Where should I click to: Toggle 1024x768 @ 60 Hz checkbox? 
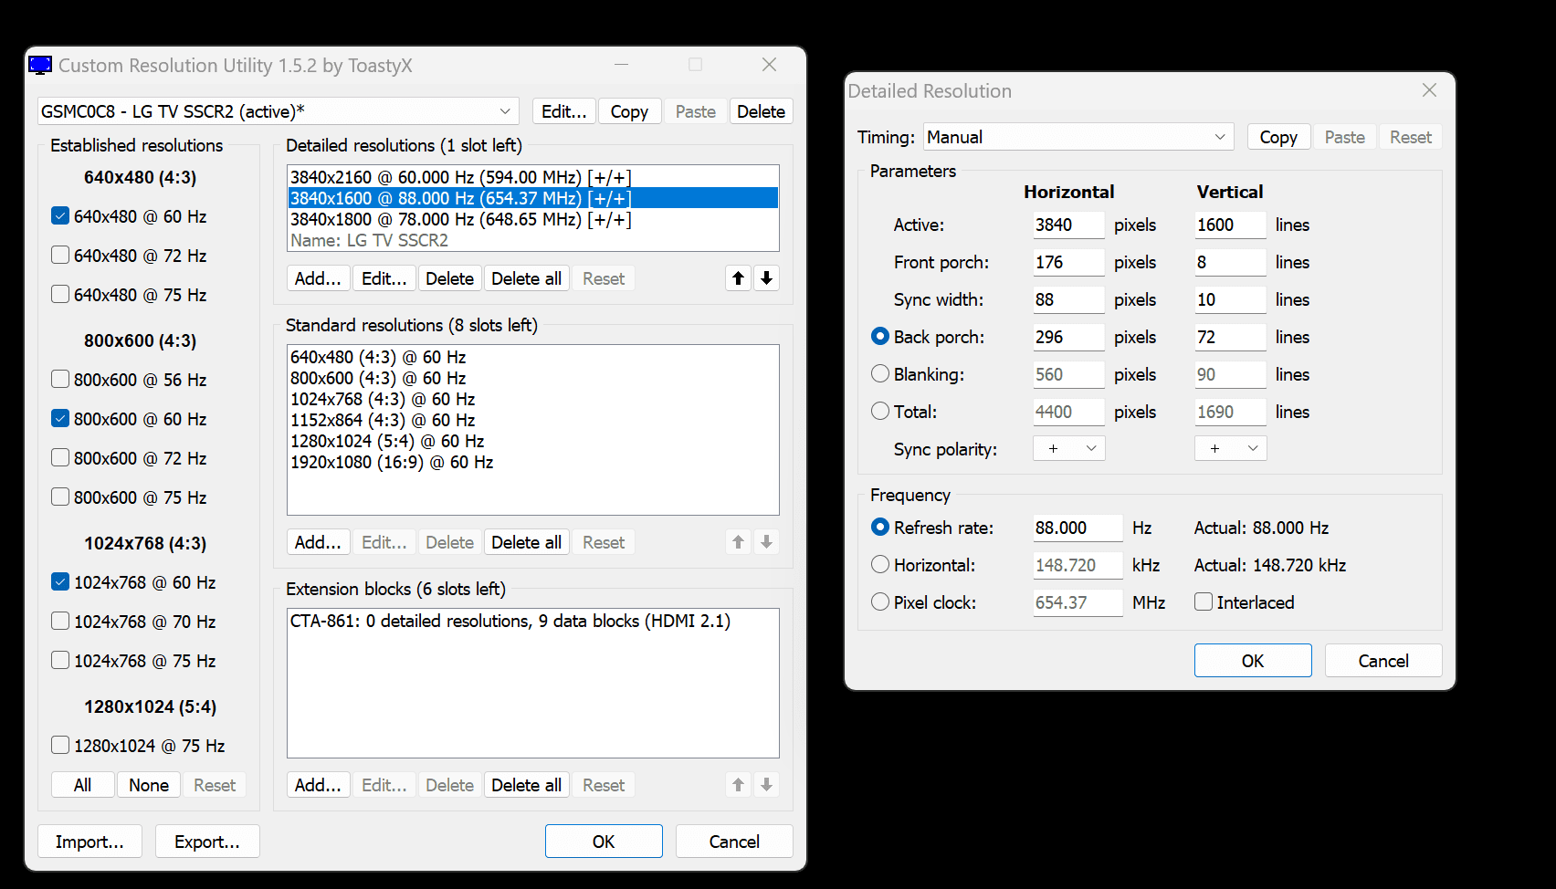click(x=60, y=581)
